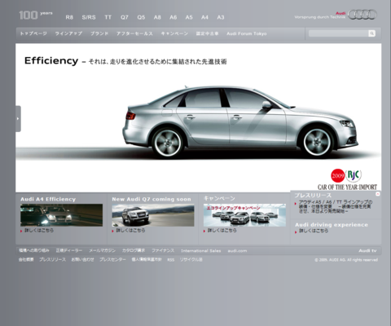Open 環境への取り組み footer link
Image resolution: width=391 pixels, height=326 pixels.
coord(34,250)
